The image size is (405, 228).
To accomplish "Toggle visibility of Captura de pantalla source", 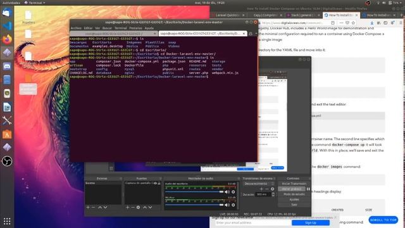I will click(x=155, y=183).
